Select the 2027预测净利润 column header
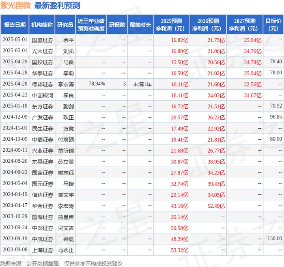 pos(245,25)
